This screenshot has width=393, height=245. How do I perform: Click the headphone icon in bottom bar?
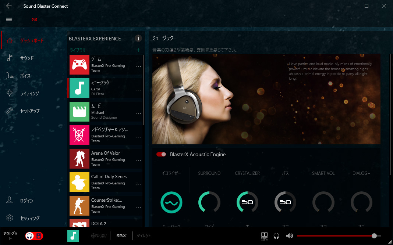(x=276, y=236)
